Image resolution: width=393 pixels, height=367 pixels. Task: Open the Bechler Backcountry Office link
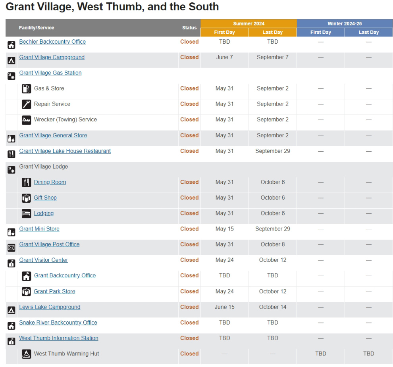click(x=52, y=42)
